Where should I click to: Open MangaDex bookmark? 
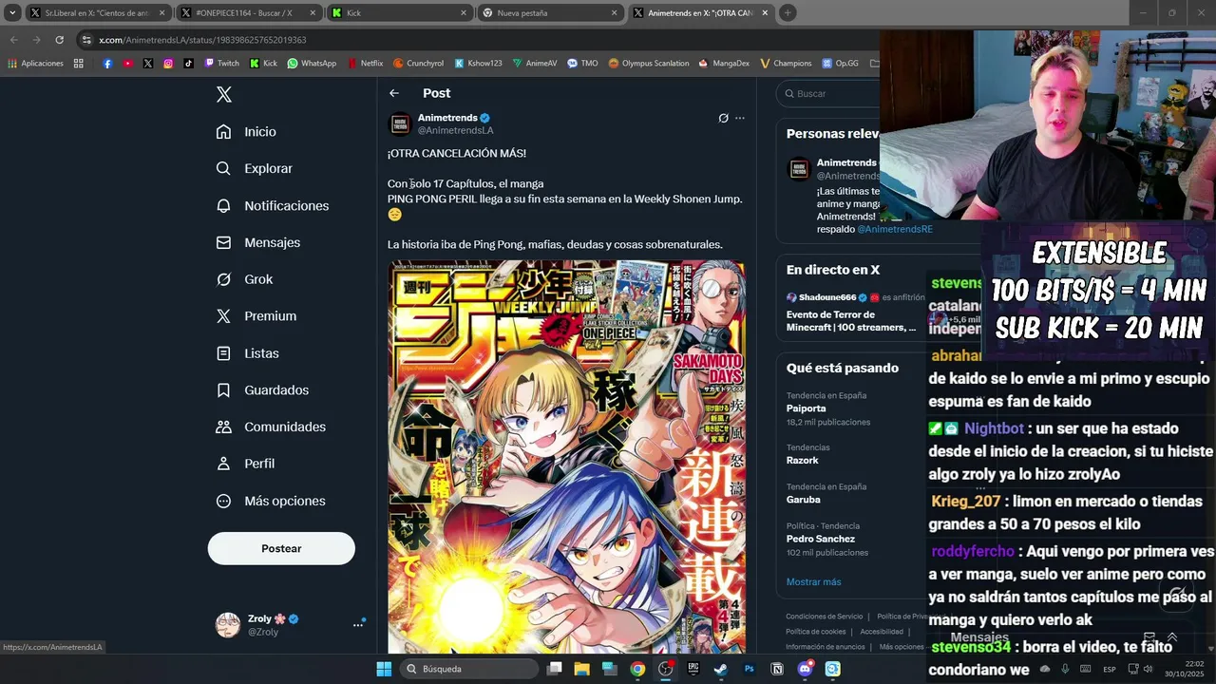click(x=724, y=64)
